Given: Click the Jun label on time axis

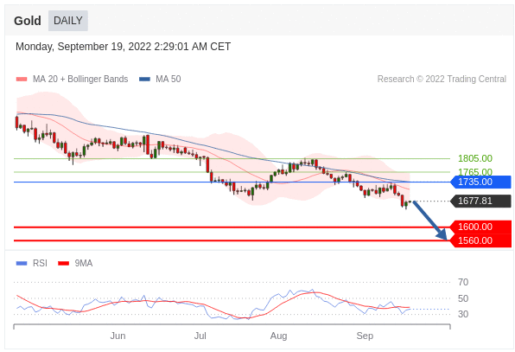Looking at the screenshot, I should (118, 336).
